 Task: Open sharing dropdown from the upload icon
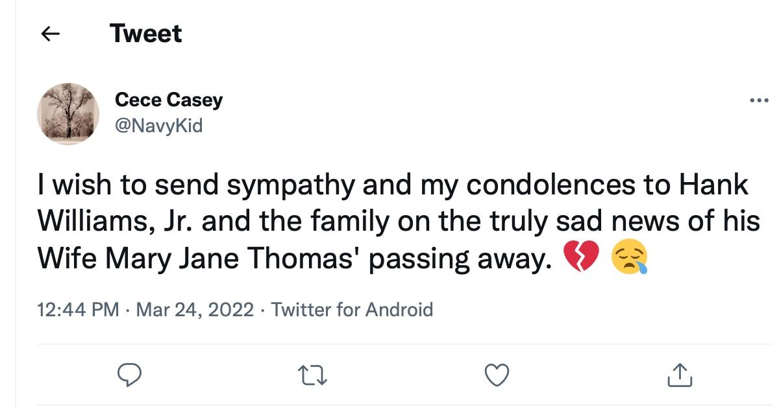pos(680,374)
